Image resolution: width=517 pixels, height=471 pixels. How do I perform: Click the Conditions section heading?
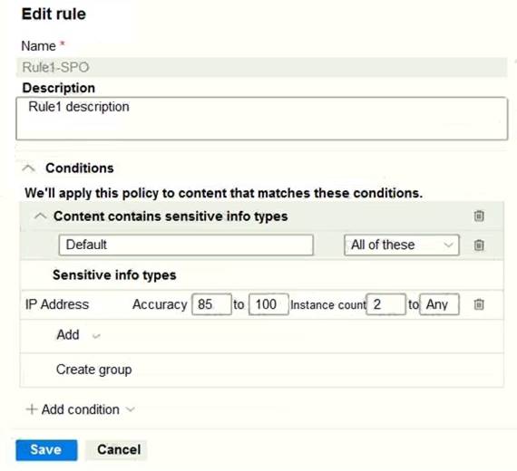pyautogui.click(x=80, y=168)
